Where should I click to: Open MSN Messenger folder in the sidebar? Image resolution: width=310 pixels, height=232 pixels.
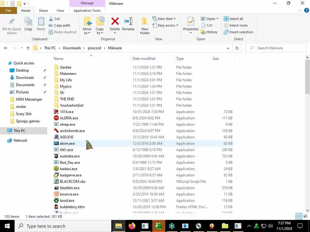coord(29,99)
